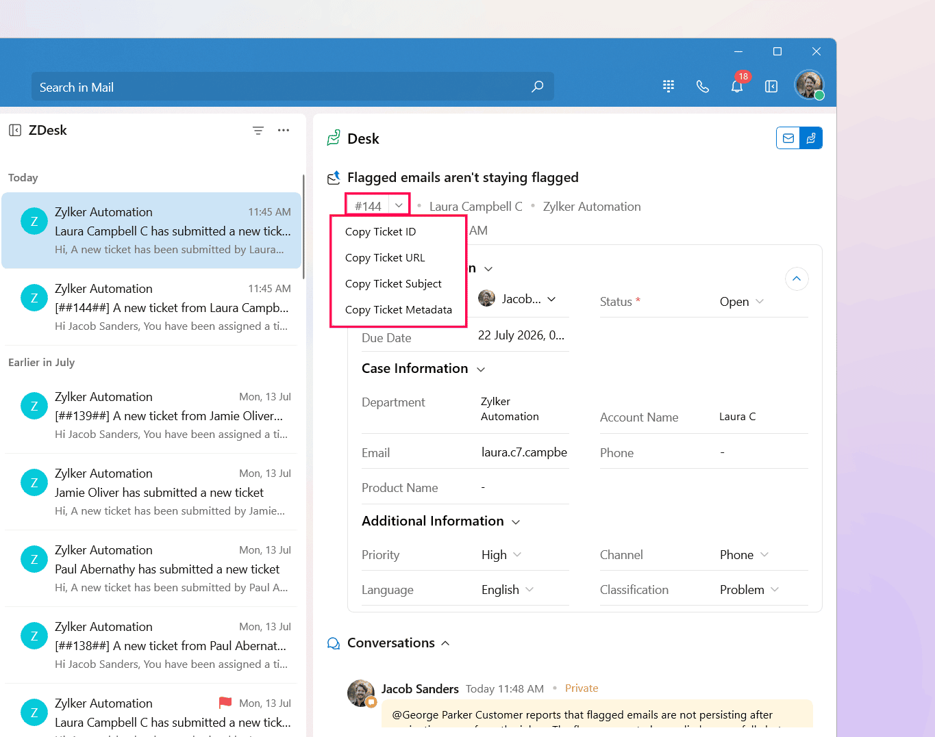Collapse the Additional Information section
935x737 pixels.
(516, 522)
